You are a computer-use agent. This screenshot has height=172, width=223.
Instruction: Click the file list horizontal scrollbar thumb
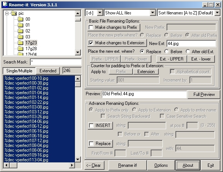pos(13,165)
